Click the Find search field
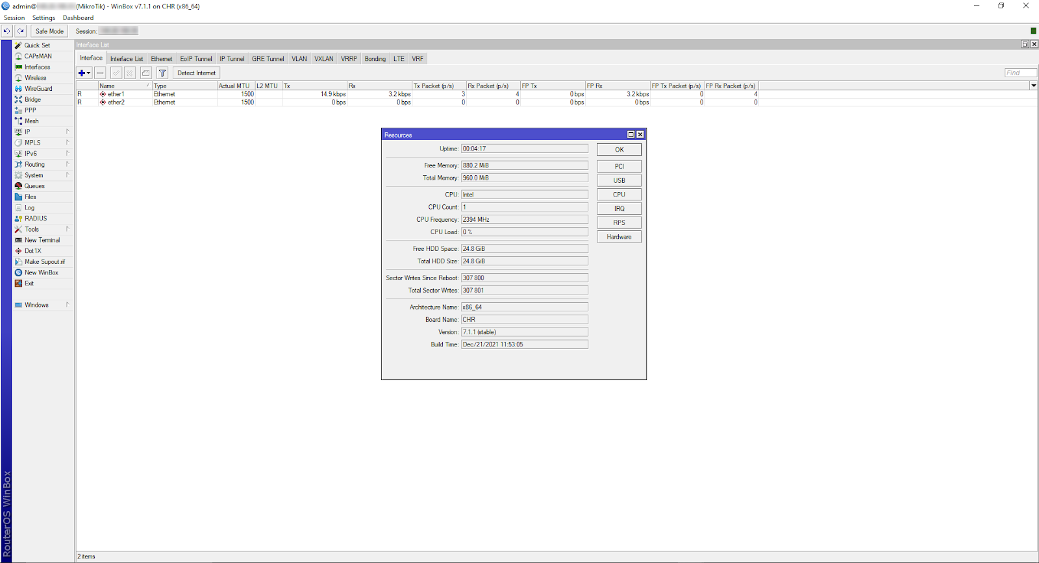 coord(1020,73)
